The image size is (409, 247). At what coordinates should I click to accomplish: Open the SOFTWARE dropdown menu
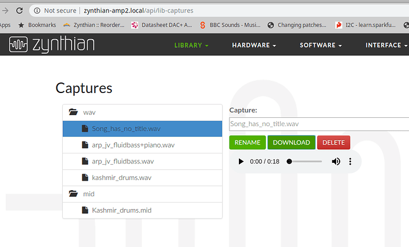pyautogui.click(x=321, y=46)
